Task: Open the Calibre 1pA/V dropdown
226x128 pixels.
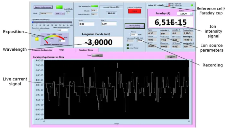Action: click(x=185, y=14)
